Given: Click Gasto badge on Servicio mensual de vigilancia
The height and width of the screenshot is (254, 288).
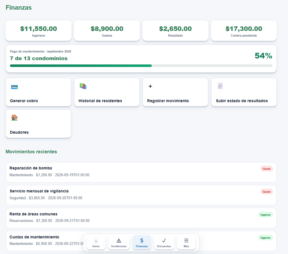Looking at the screenshot, I should tap(266, 192).
